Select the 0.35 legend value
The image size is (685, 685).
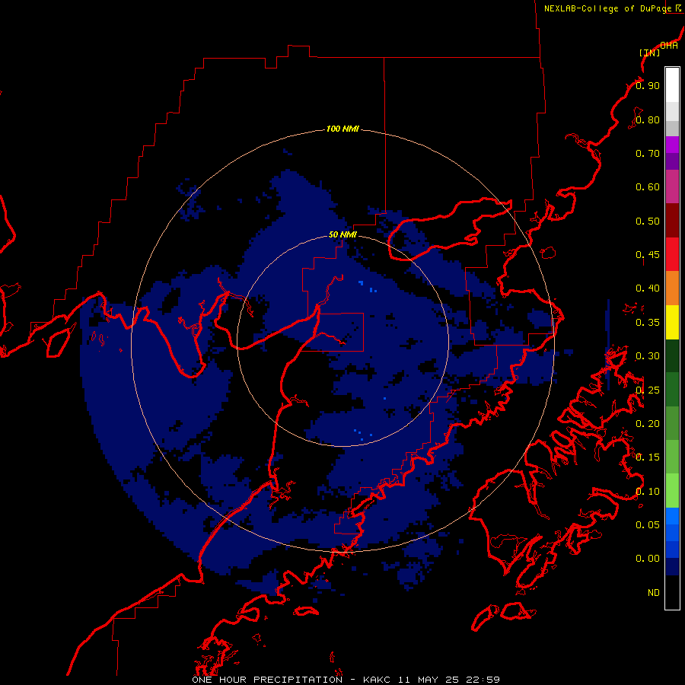[648, 323]
